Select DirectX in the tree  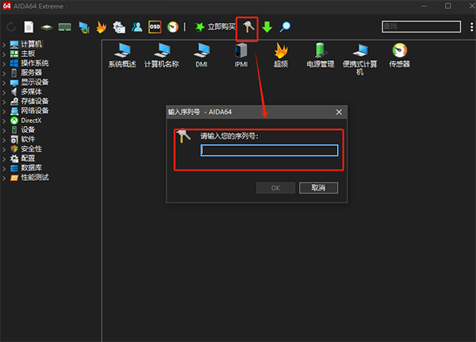point(31,121)
